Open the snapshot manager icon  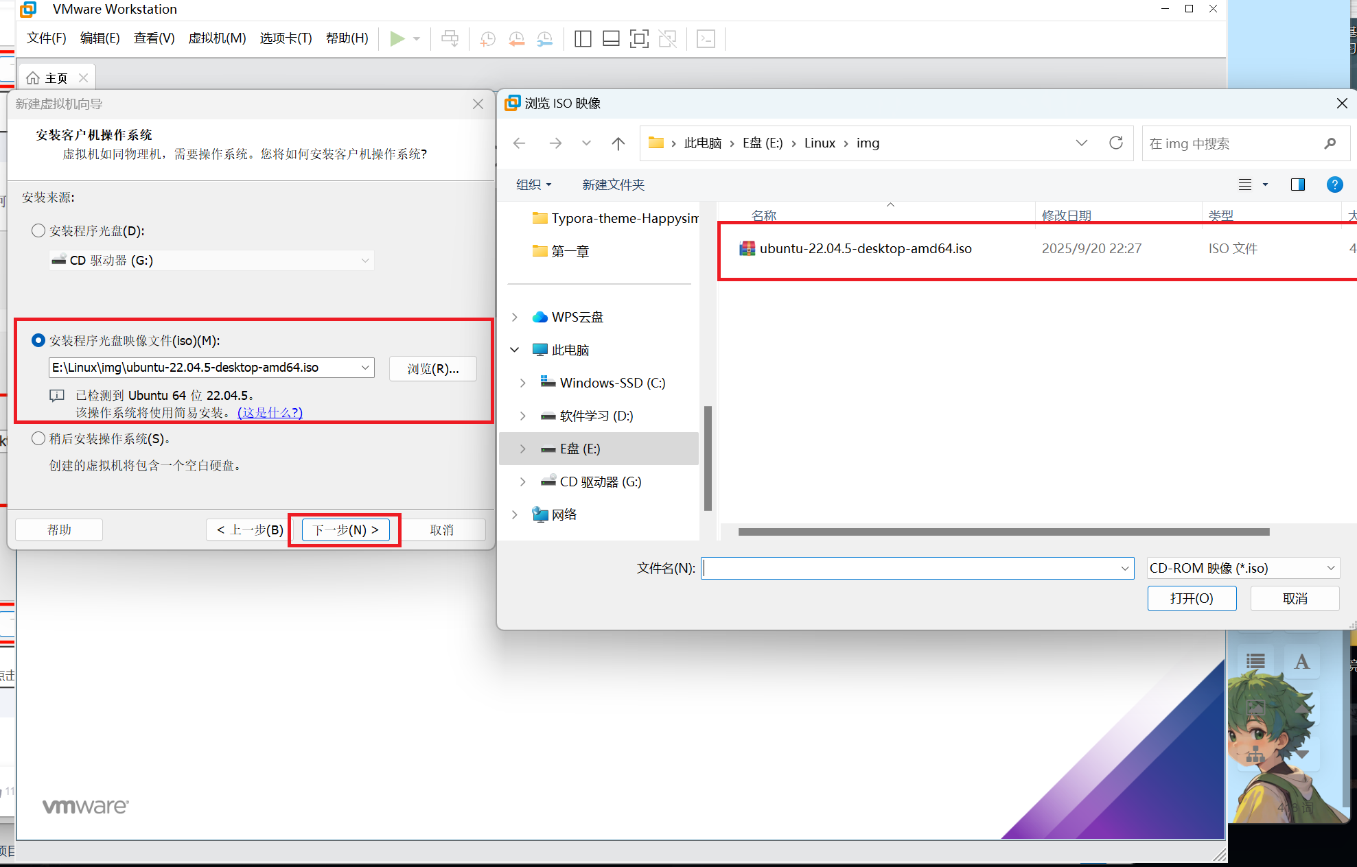tap(544, 38)
